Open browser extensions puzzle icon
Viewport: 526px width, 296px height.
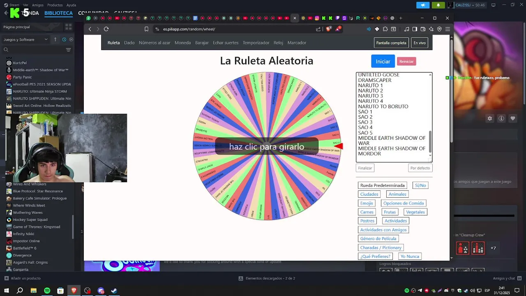click(x=385, y=29)
